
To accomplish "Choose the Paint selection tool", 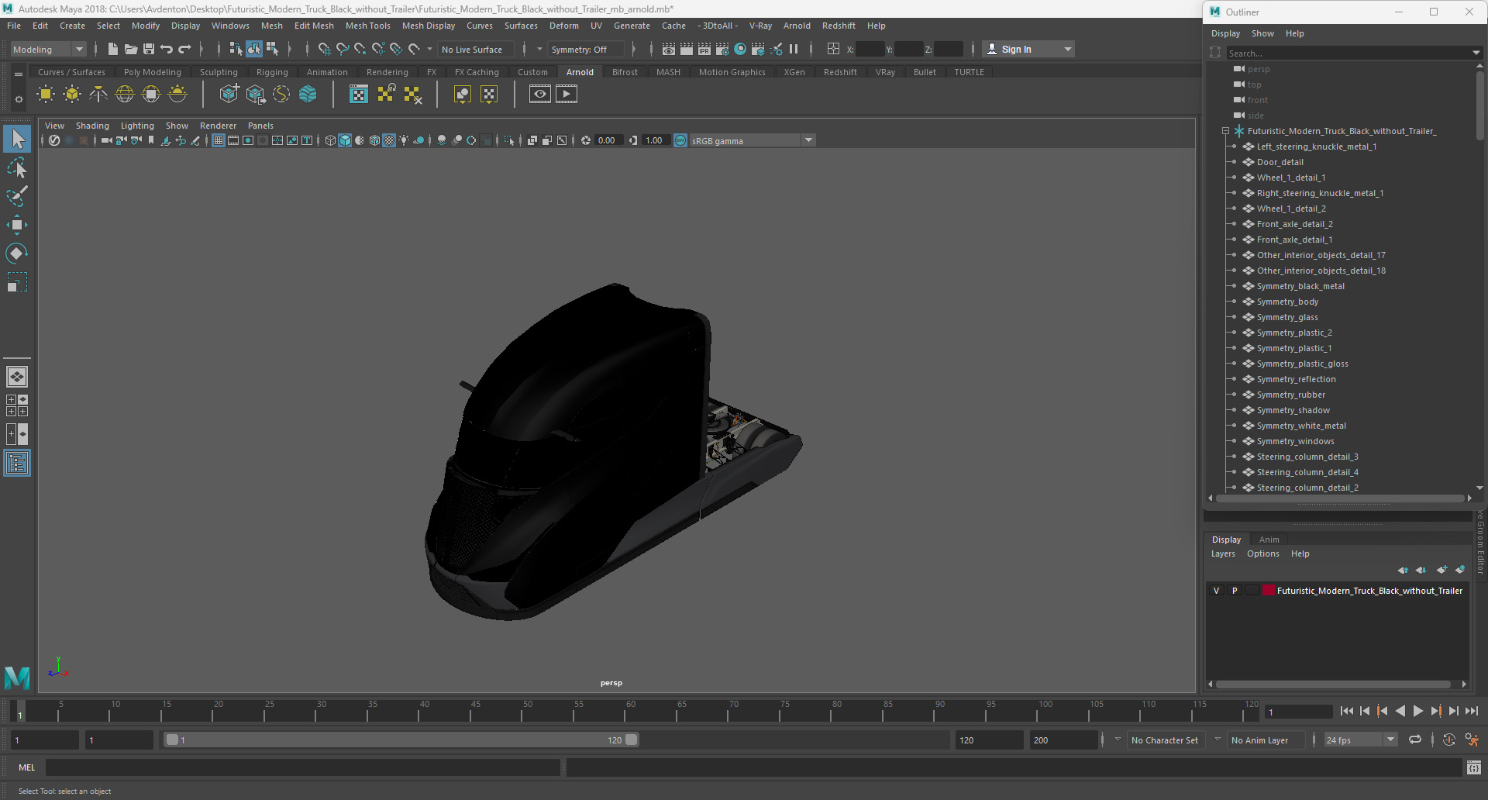I will 17,196.
